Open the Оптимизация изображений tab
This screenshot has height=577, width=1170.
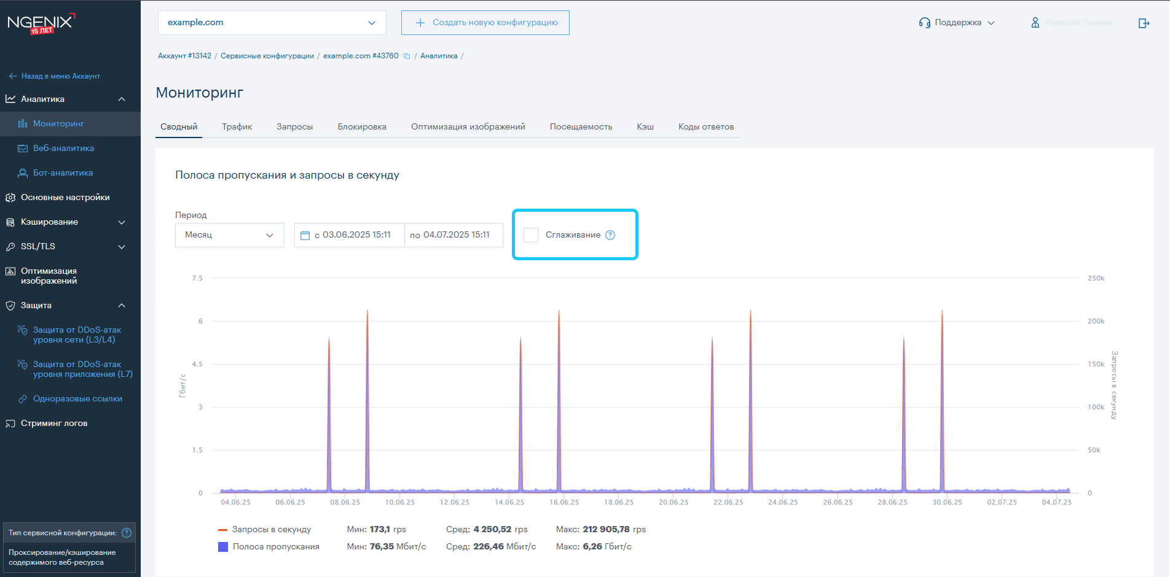tap(468, 127)
